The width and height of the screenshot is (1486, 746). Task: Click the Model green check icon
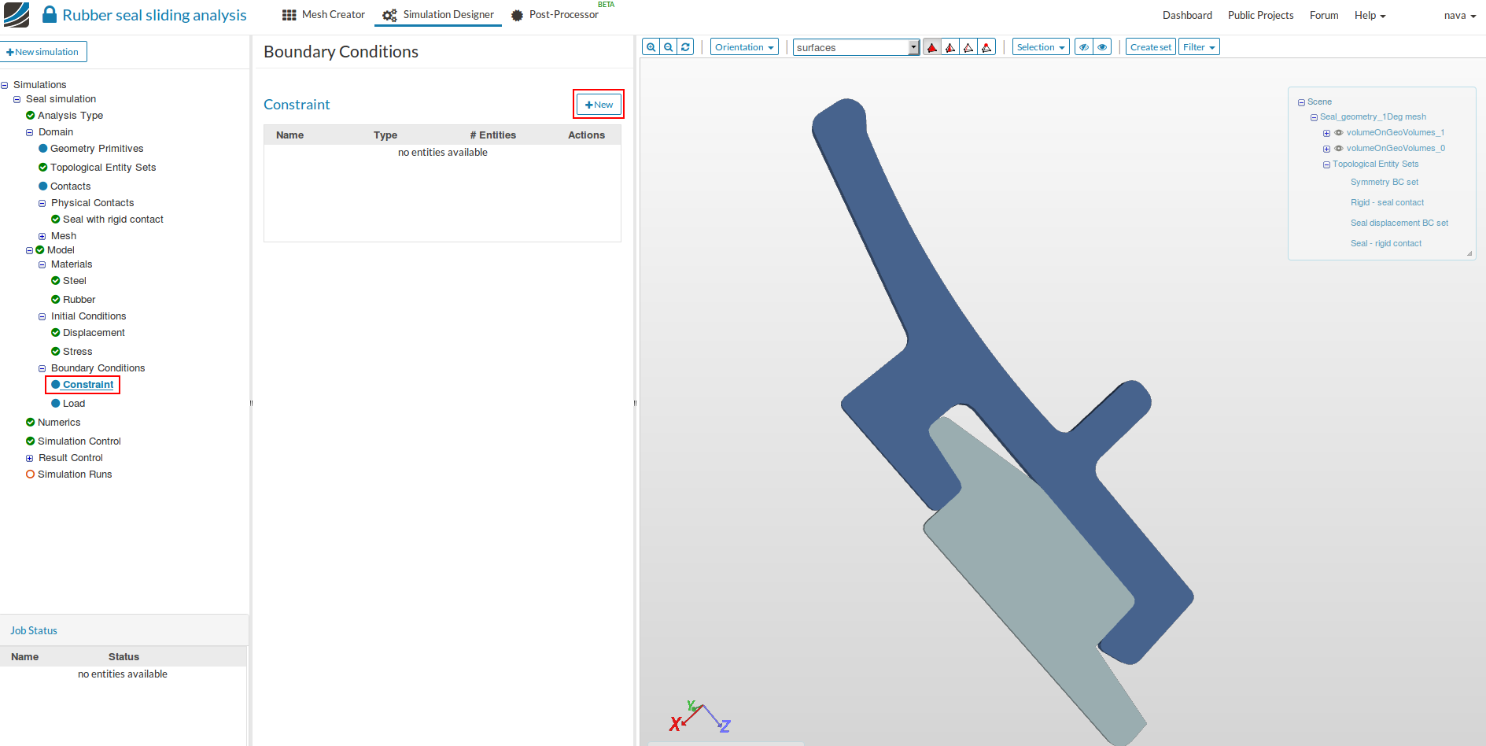pos(40,250)
